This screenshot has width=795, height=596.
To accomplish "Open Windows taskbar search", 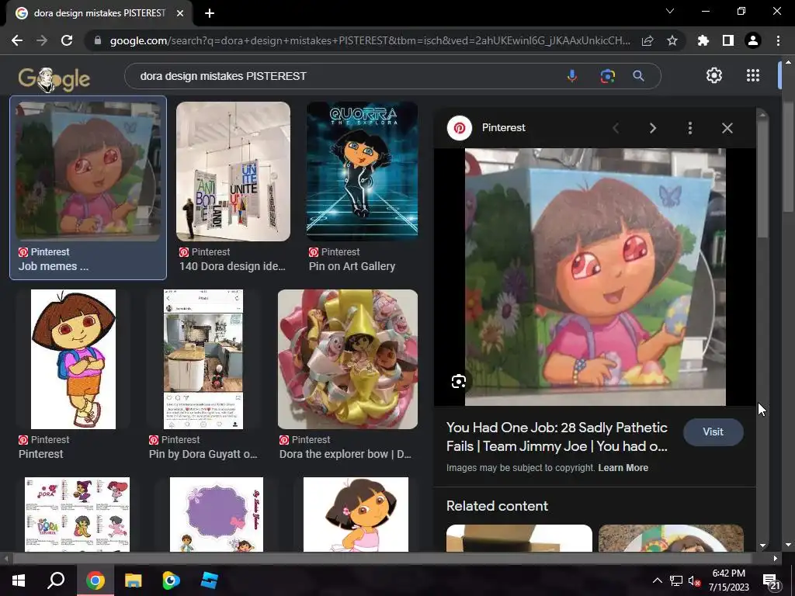I will tap(56, 580).
